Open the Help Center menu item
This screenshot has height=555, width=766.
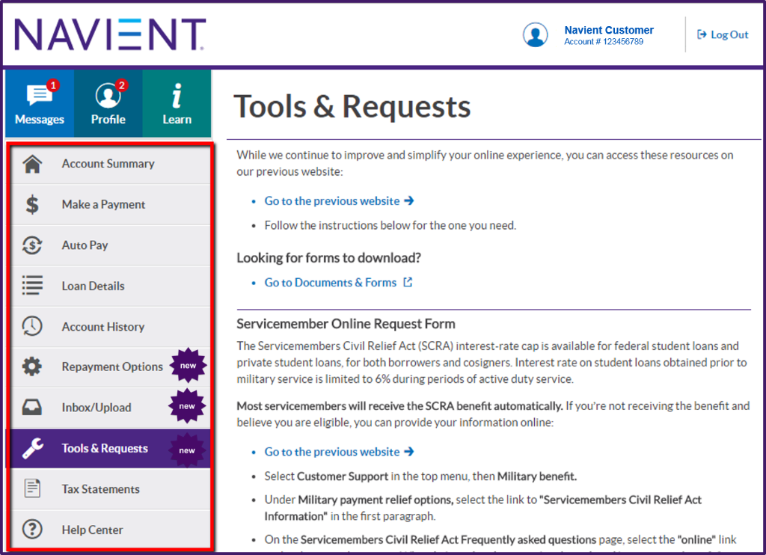[111, 529]
